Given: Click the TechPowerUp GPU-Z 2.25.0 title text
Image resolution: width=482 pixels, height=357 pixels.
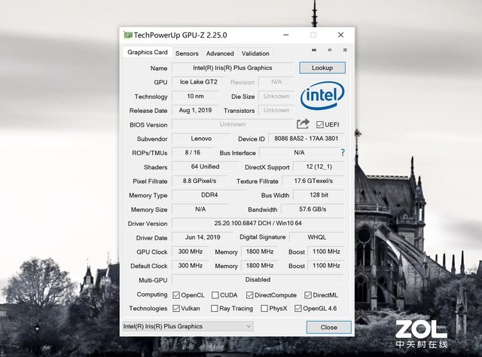Looking at the screenshot, I should tap(181, 35).
